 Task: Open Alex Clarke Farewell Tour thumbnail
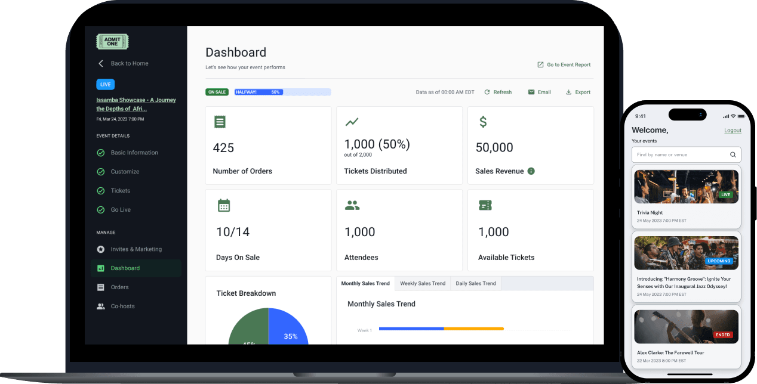pyautogui.click(x=687, y=326)
